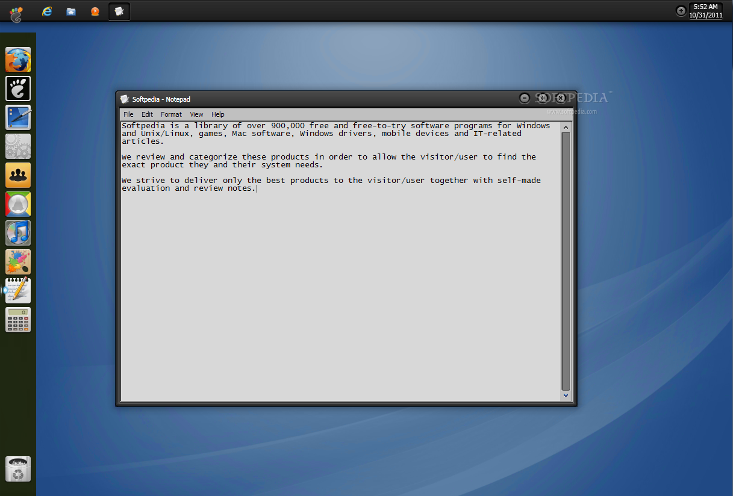Click the word 'evaluation' in Notepad

(x=146, y=188)
